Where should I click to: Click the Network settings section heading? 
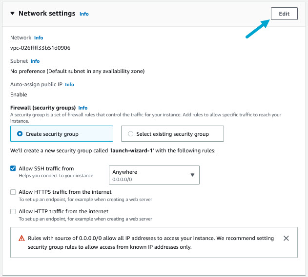[x=47, y=14]
